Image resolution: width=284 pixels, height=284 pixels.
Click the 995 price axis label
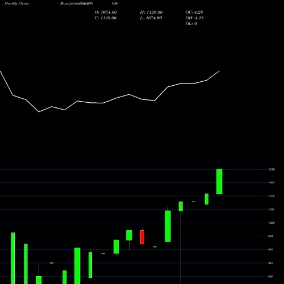tap(271, 236)
